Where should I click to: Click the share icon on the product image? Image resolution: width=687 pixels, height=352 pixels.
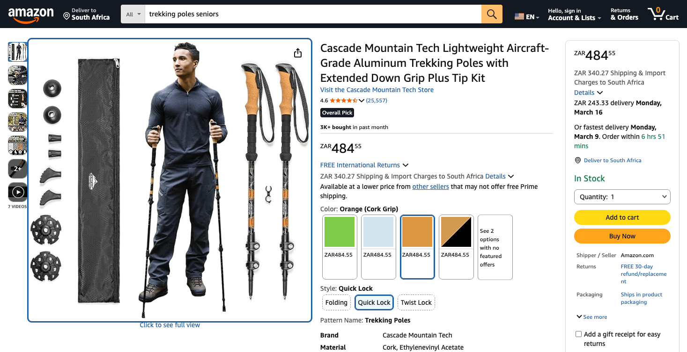298,53
